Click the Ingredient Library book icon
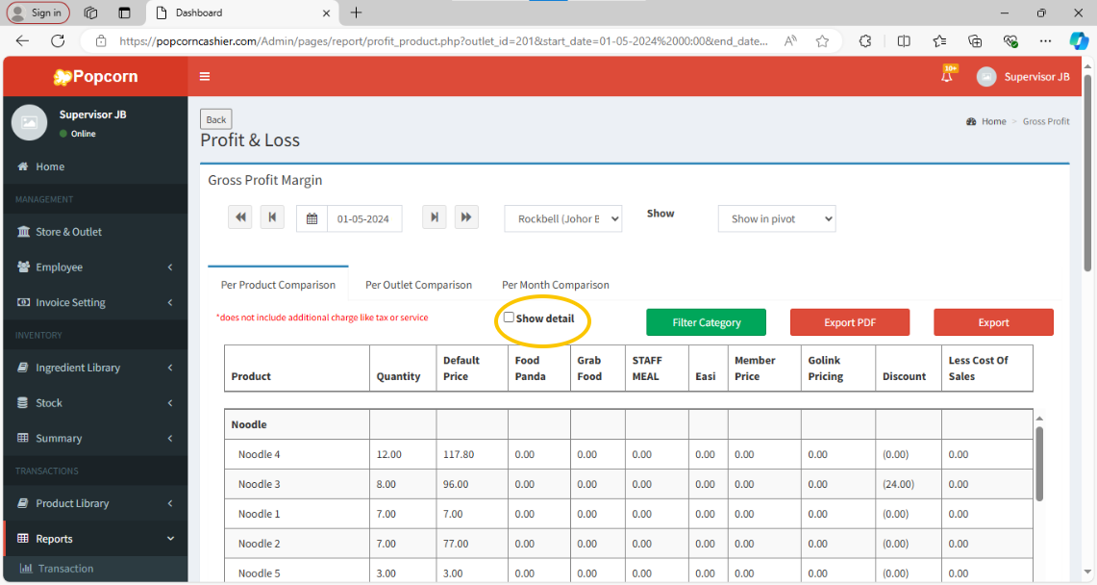Image resolution: width=1097 pixels, height=585 pixels. click(x=23, y=368)
